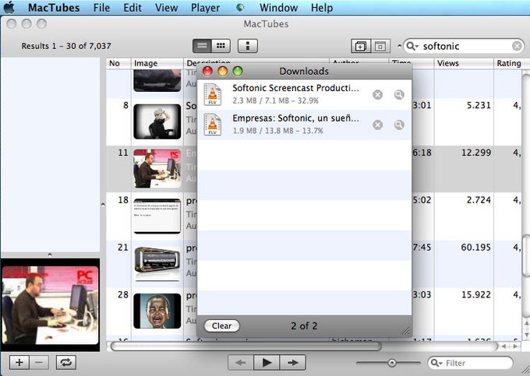Cancel the Softonic Screencast download
Viewport: 530px width, 376px height.
[x=377, y=95]
